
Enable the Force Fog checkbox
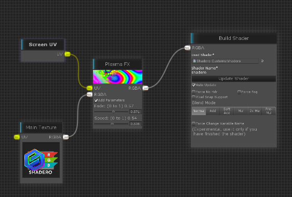[239, 92]
